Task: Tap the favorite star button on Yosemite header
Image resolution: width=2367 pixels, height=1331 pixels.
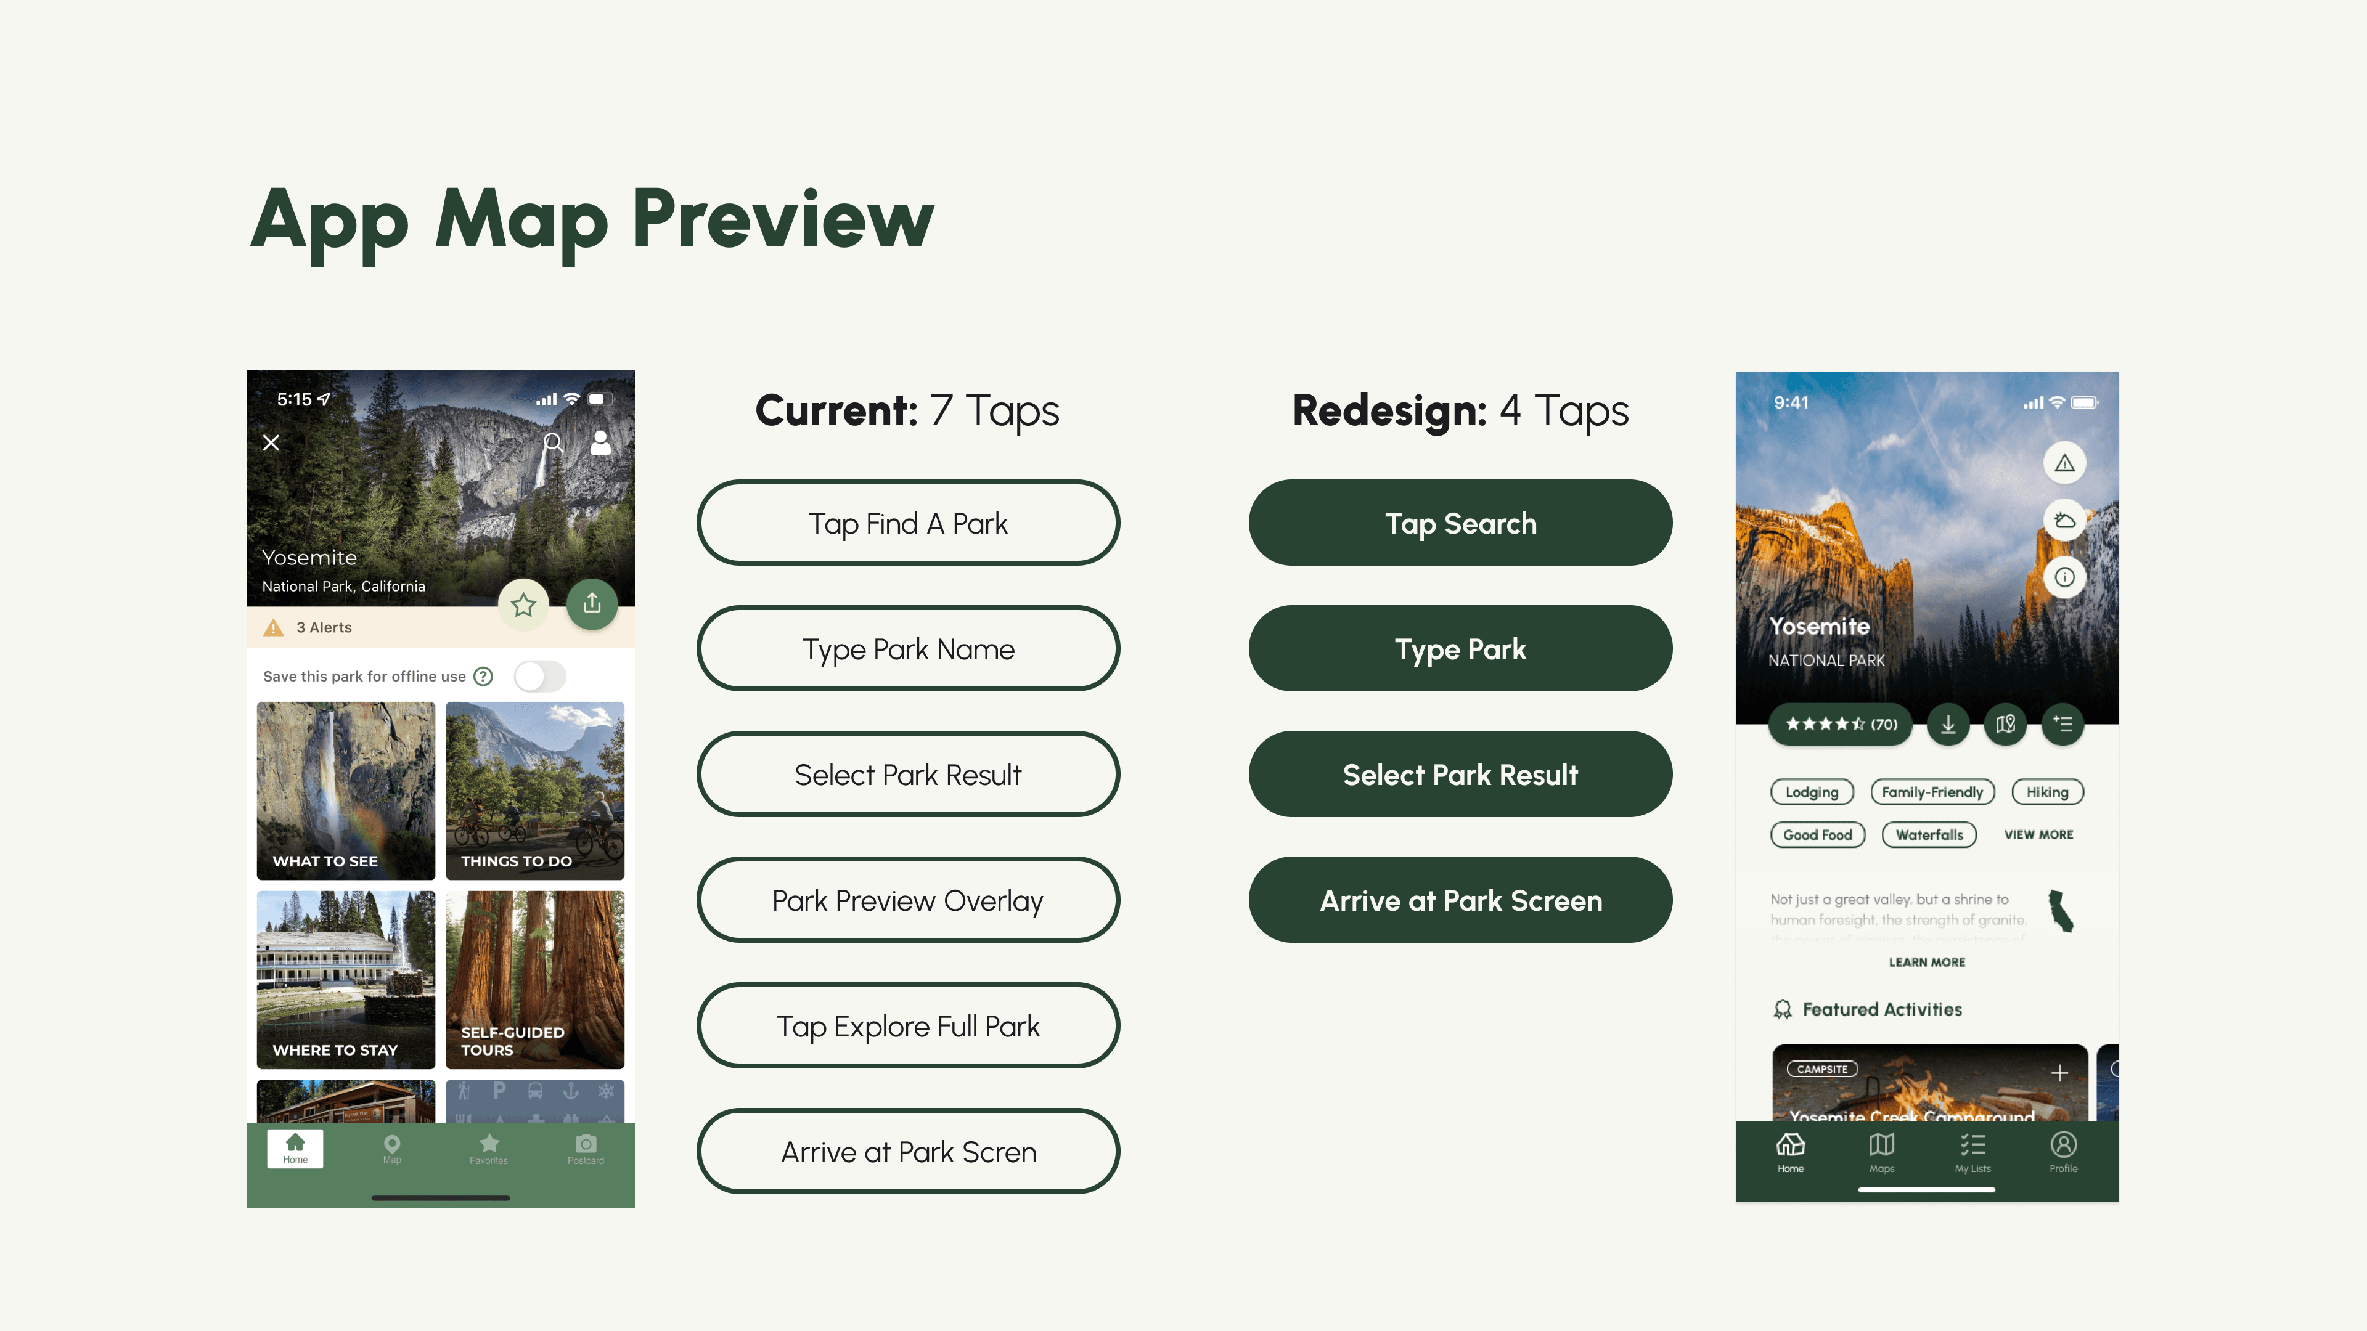Action: pos(524,604)
